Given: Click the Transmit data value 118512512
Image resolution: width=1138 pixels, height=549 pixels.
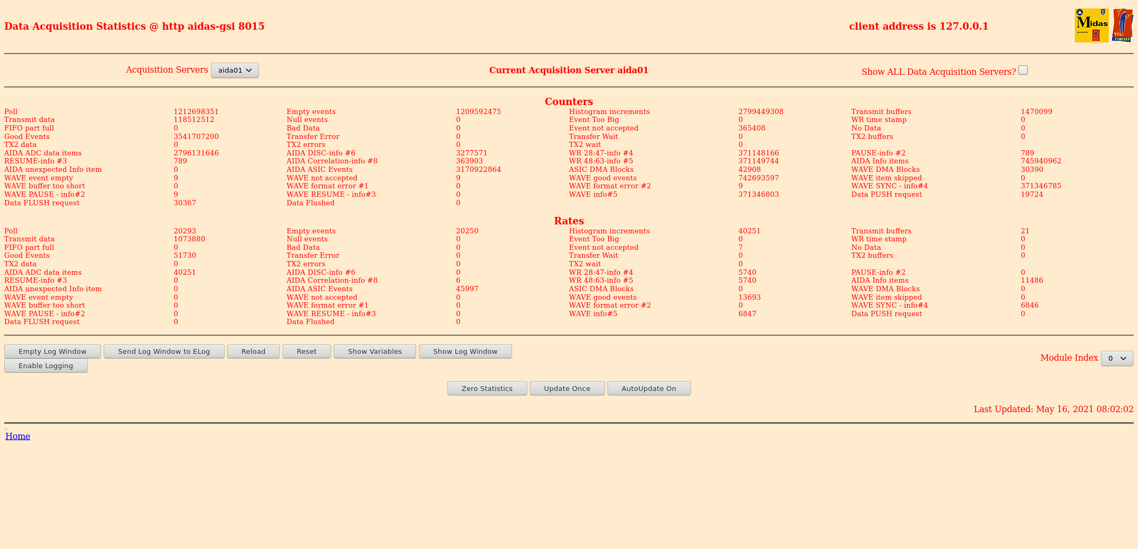Looking at the screenshot, I should click(194, 120).
